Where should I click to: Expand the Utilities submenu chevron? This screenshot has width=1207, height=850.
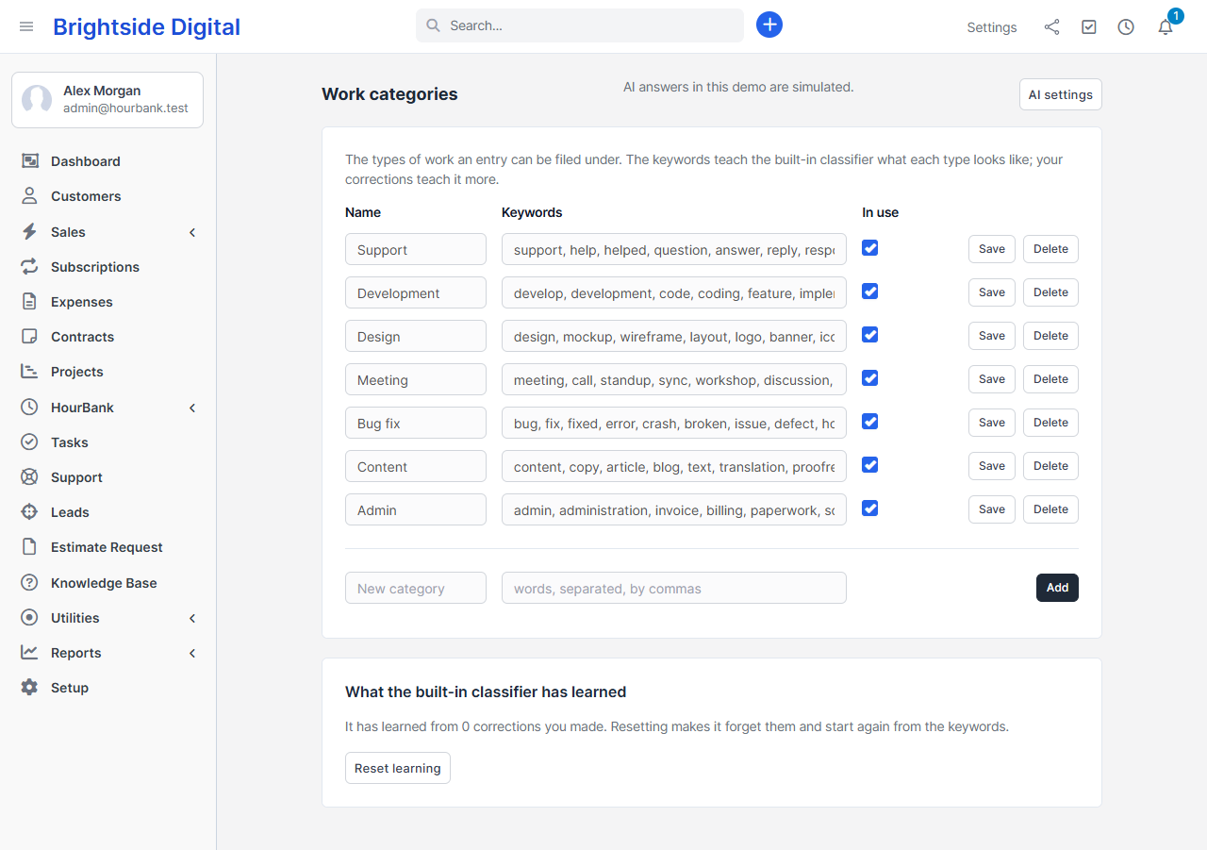pos(192,618)
